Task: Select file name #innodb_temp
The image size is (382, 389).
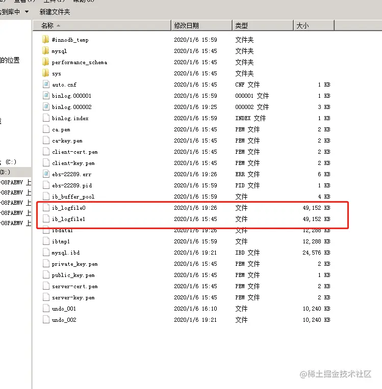Action: [x=70, y=40]
